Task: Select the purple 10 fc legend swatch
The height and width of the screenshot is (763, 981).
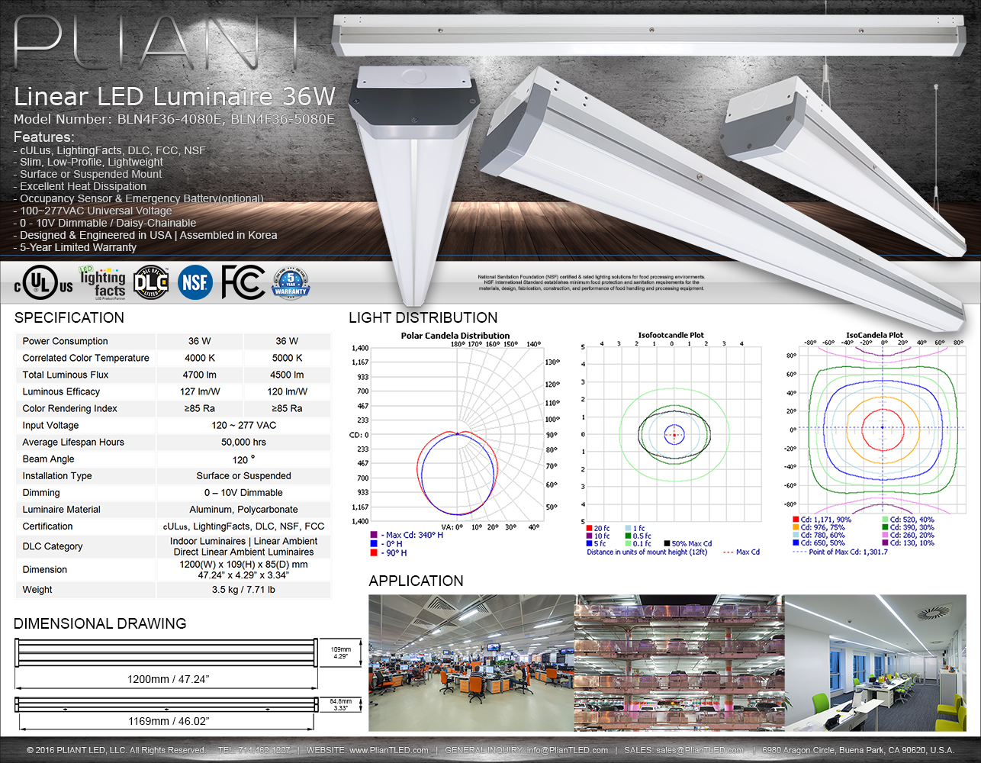Action: 589,536
